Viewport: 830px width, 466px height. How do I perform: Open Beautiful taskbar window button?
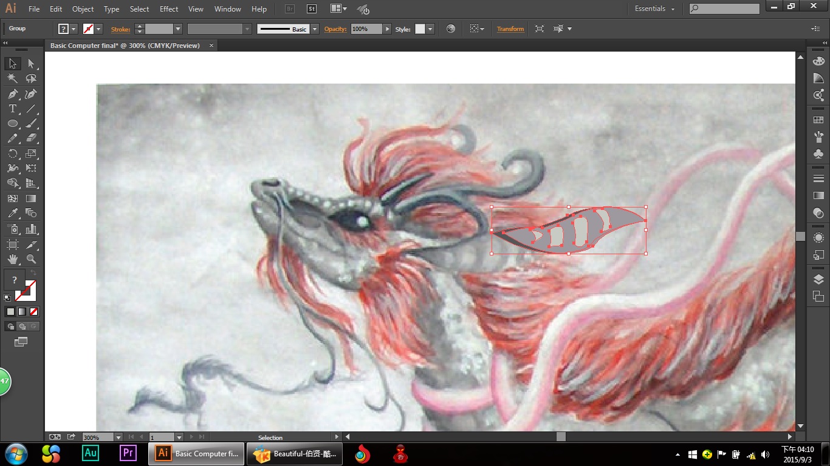tap(295, 454)
